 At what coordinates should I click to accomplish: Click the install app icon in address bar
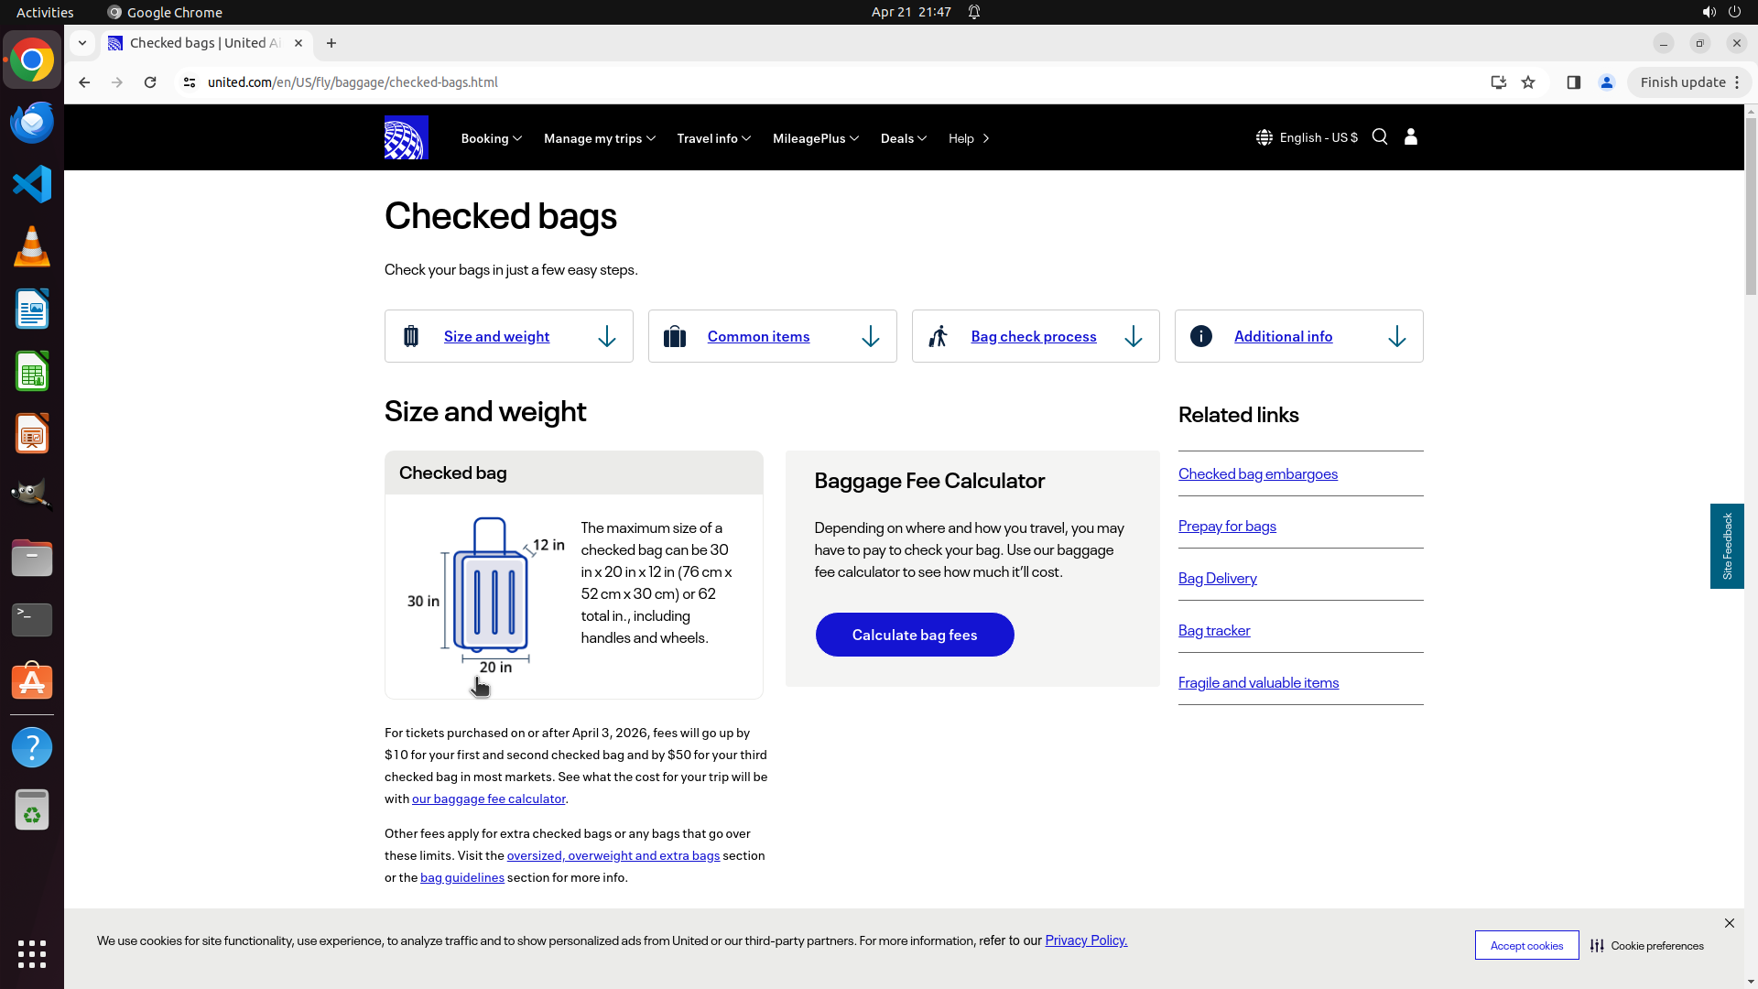pos(1499,82)
